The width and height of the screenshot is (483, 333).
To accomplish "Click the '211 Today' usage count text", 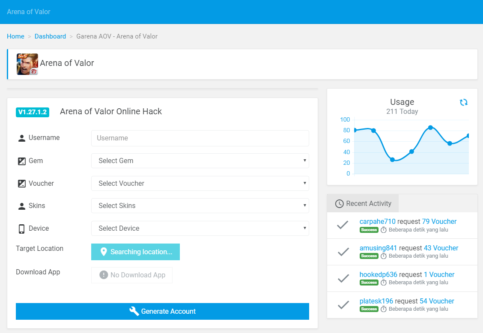I will pyautogui.click(x=402, y=112).
